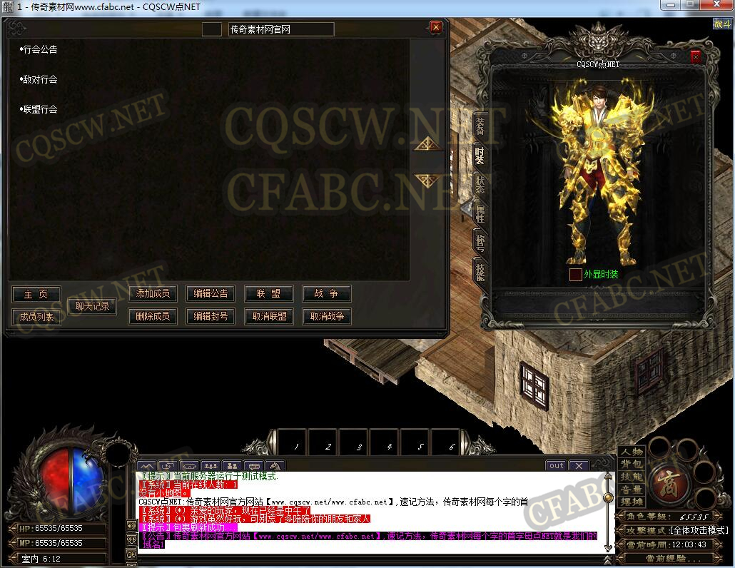
Task: Click the 联盟 alliance button
Action: (x=269, y=293)
